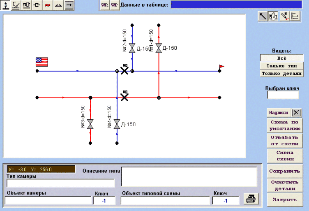Select the diagonal arrow pointer tool
This screenshot has width=309, height=211.
click(x=263, y=16)
